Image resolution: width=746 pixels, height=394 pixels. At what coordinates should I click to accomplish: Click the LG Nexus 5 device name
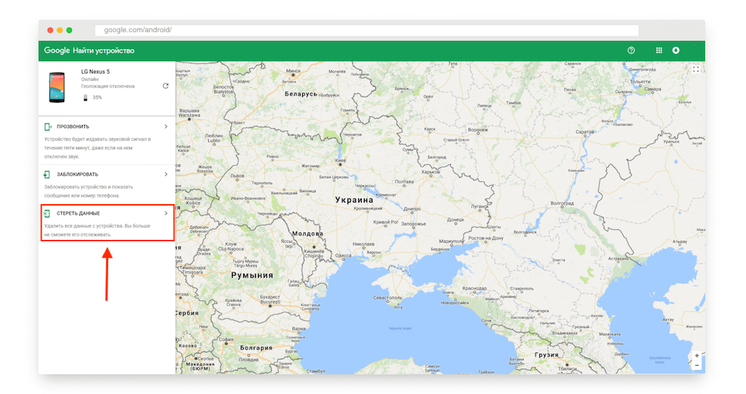95,72
